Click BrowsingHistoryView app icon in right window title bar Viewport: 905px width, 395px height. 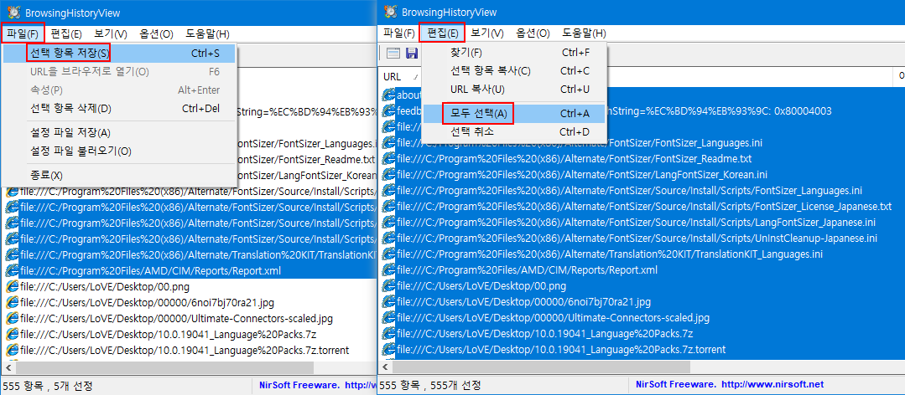click(390, 12)
